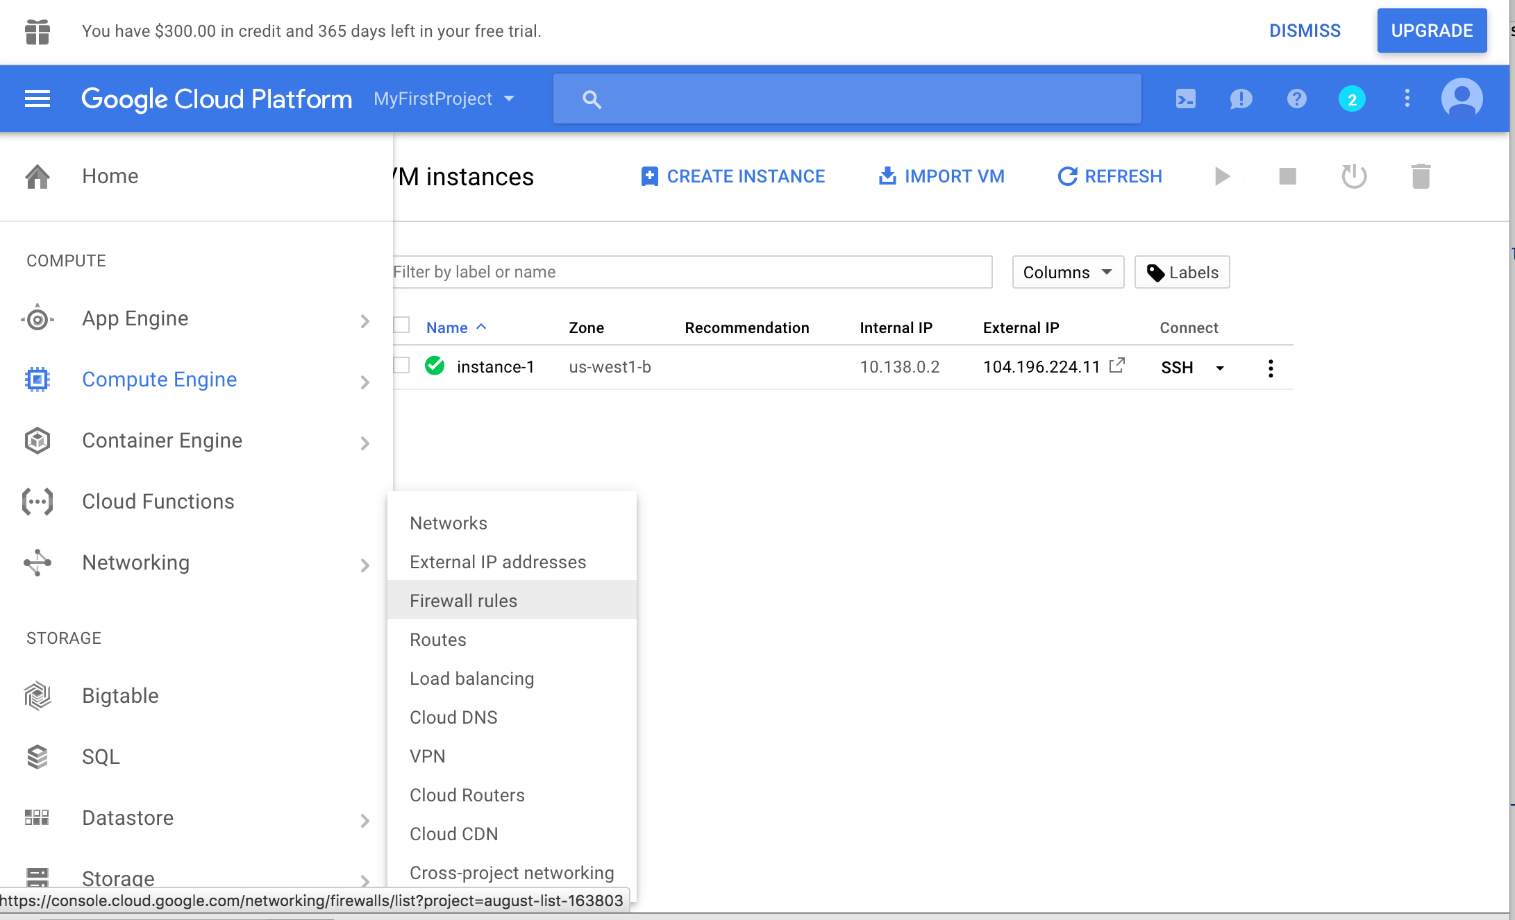
Task: Expand the SSH connect options arrow
Action: point(1219,368)
